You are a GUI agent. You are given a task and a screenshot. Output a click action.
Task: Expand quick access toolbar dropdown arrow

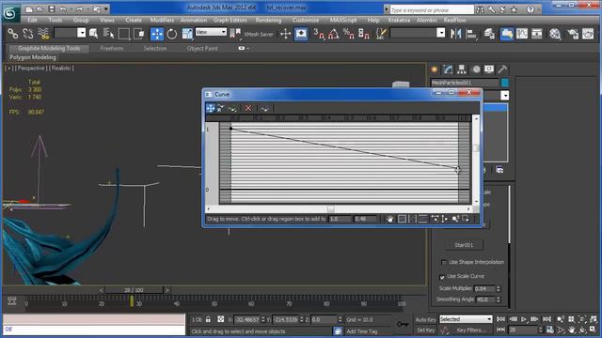click(106, 8)
